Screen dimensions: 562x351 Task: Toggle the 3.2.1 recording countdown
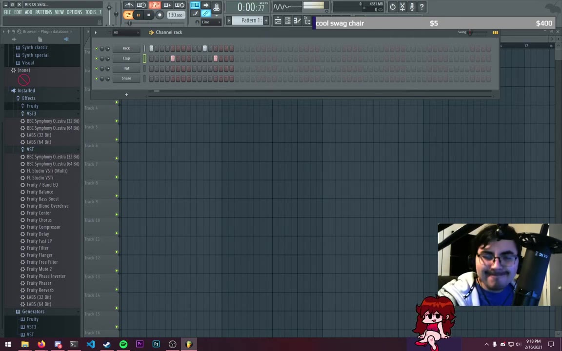[155, 5]
